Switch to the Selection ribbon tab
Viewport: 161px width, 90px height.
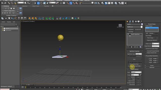pyautogui.click(x=25, y=6)
